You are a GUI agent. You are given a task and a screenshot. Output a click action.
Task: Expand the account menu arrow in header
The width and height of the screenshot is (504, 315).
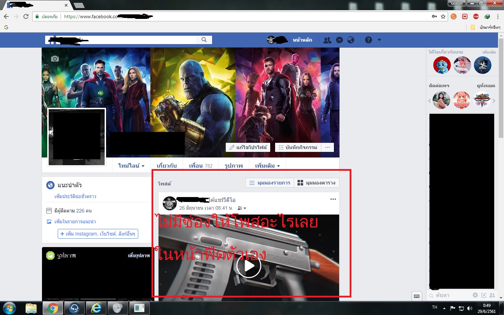coord(379,40)
